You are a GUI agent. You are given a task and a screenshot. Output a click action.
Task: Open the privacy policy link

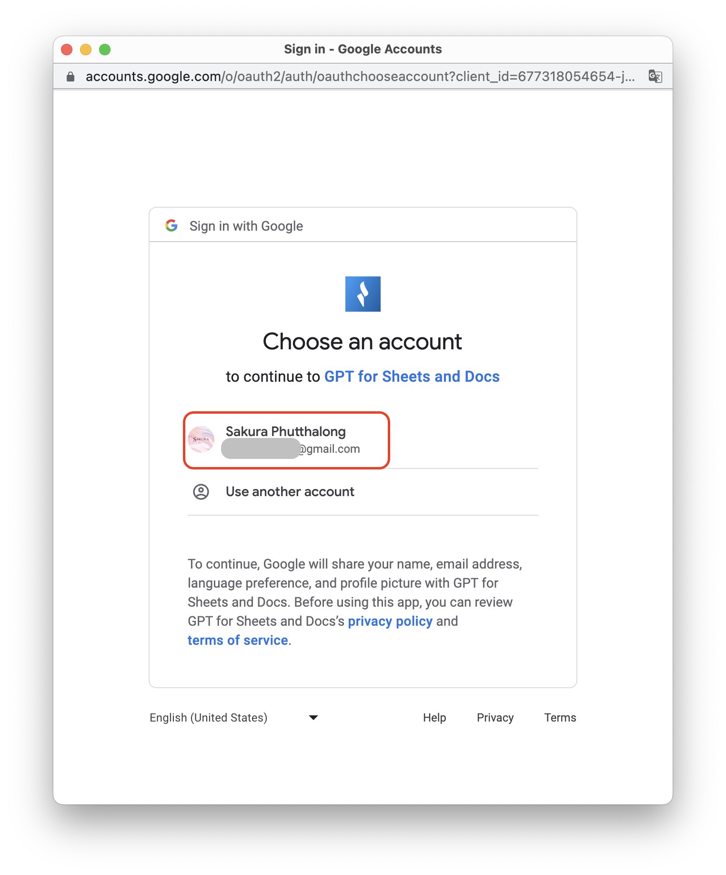point(390,621)
